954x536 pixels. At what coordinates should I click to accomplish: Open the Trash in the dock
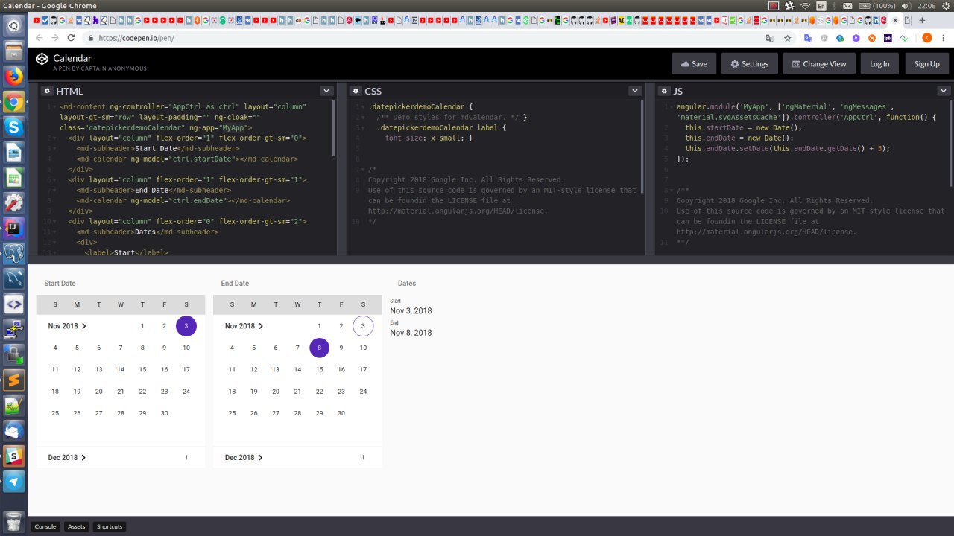coord(14,521)
